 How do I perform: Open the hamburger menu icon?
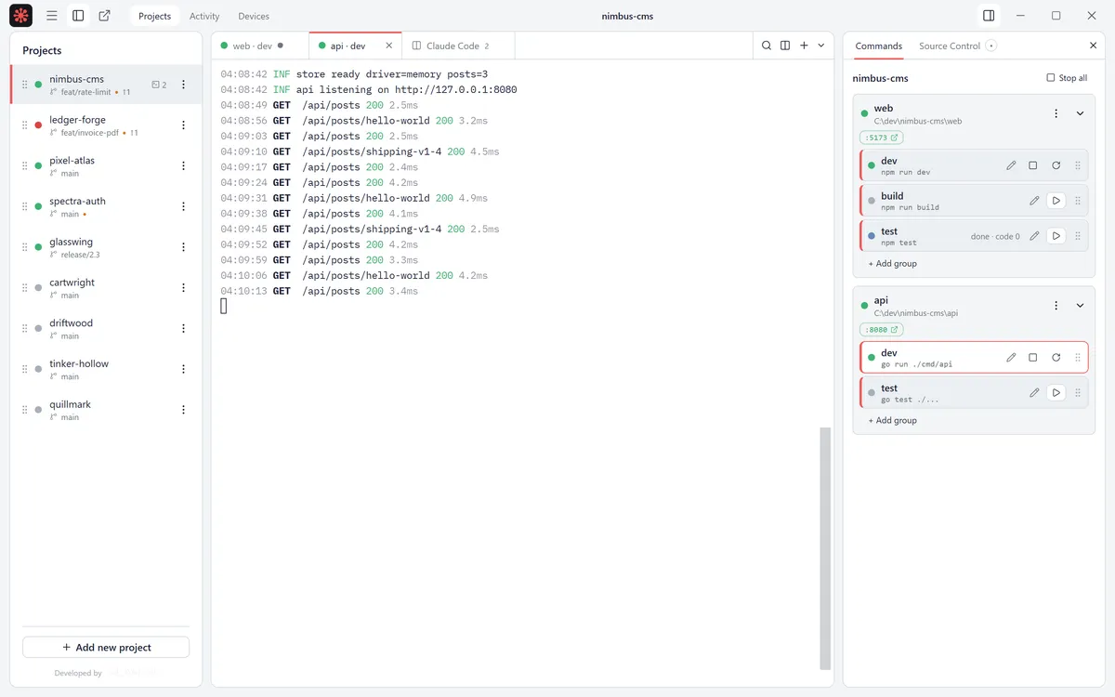coord(52,16)
